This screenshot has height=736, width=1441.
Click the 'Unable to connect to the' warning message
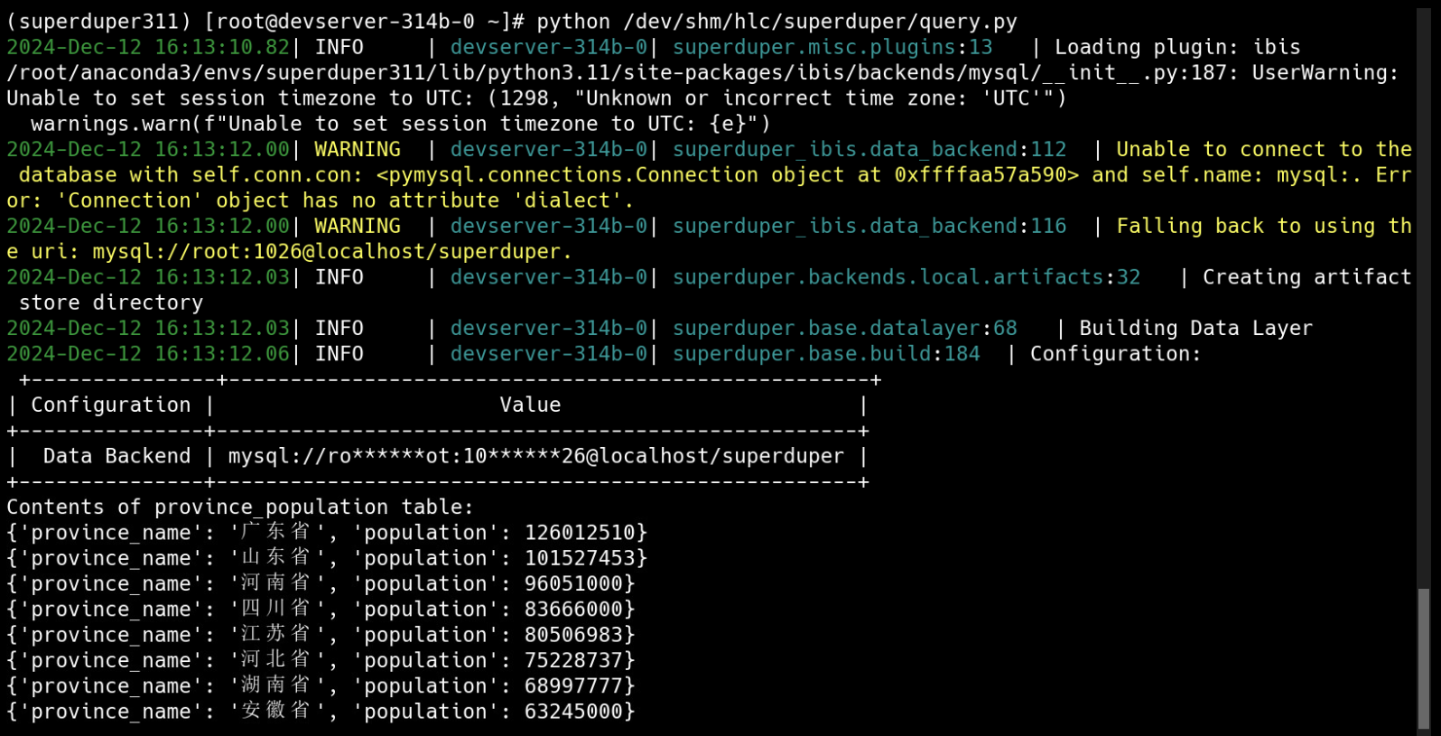(x=1264, y=149)
